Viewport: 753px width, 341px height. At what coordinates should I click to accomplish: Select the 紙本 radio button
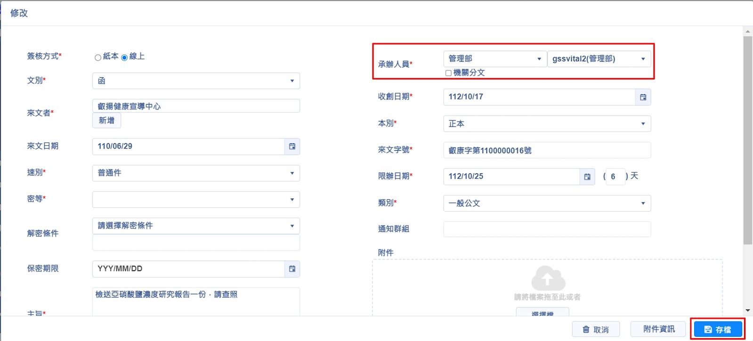point(98,57)
